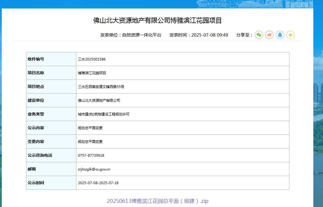Click the 建设单位 header cell

pyautogui.click(x=51, y=100)
